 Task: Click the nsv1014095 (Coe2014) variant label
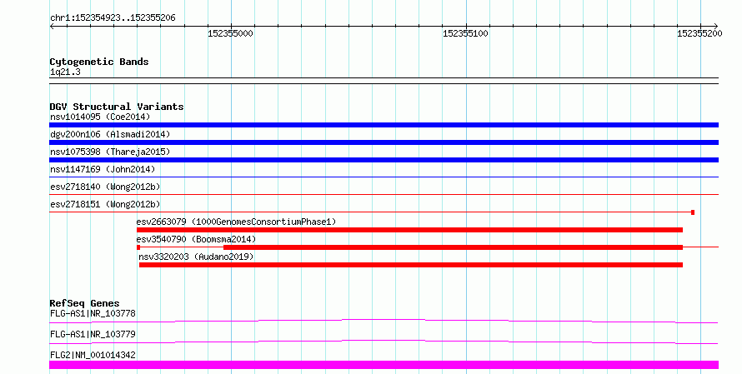[x=100, y=117]
